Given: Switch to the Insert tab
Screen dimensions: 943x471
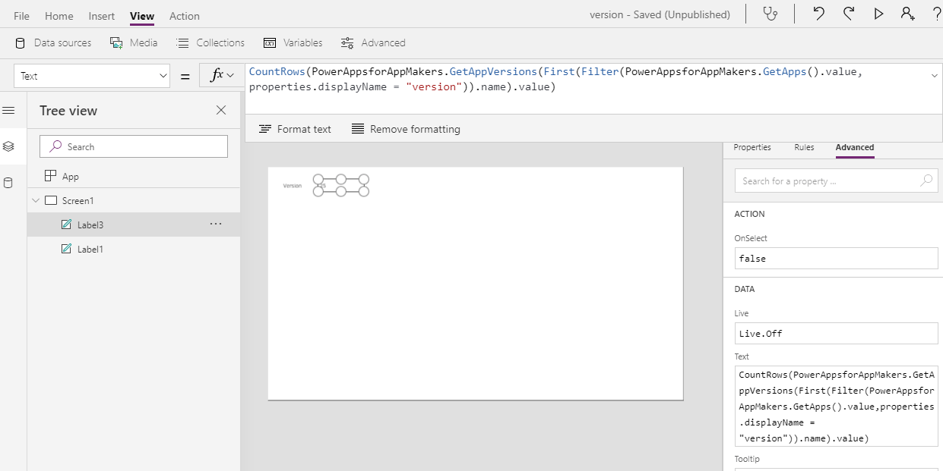Looking at the screenshot, I should (102, 16).
